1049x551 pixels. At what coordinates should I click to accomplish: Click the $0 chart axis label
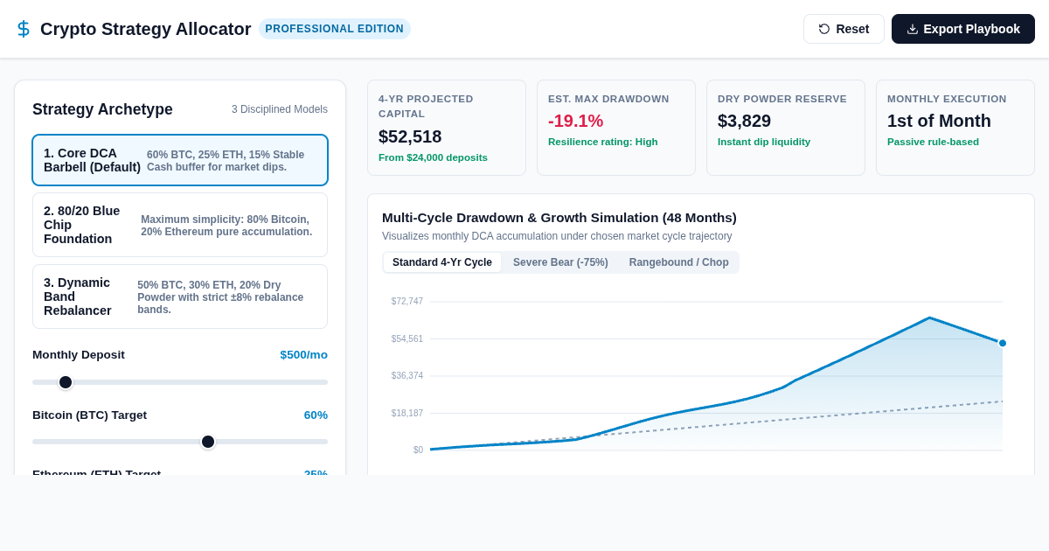[x=418, y=450]
